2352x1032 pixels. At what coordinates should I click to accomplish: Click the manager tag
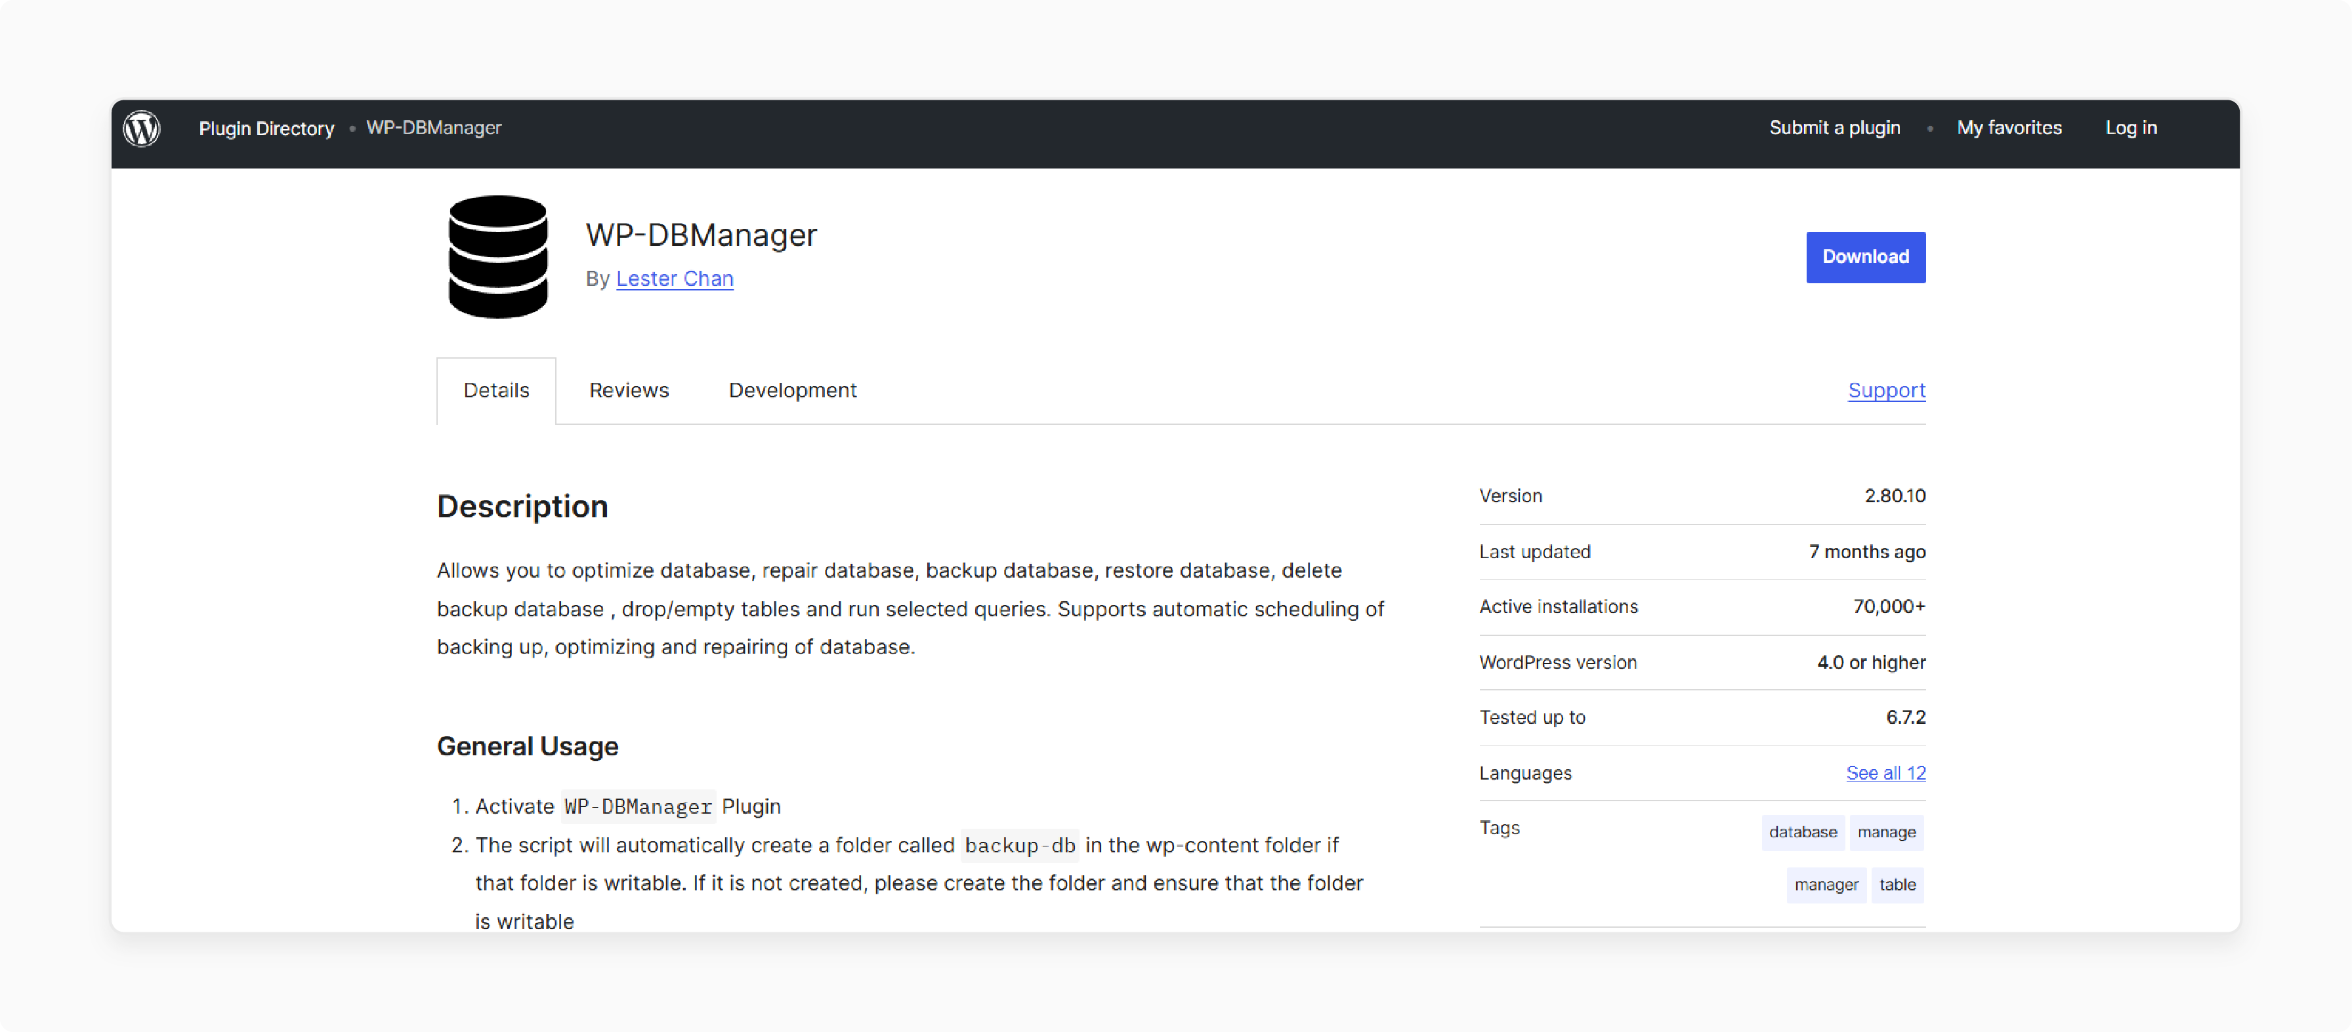(1826, 885)
